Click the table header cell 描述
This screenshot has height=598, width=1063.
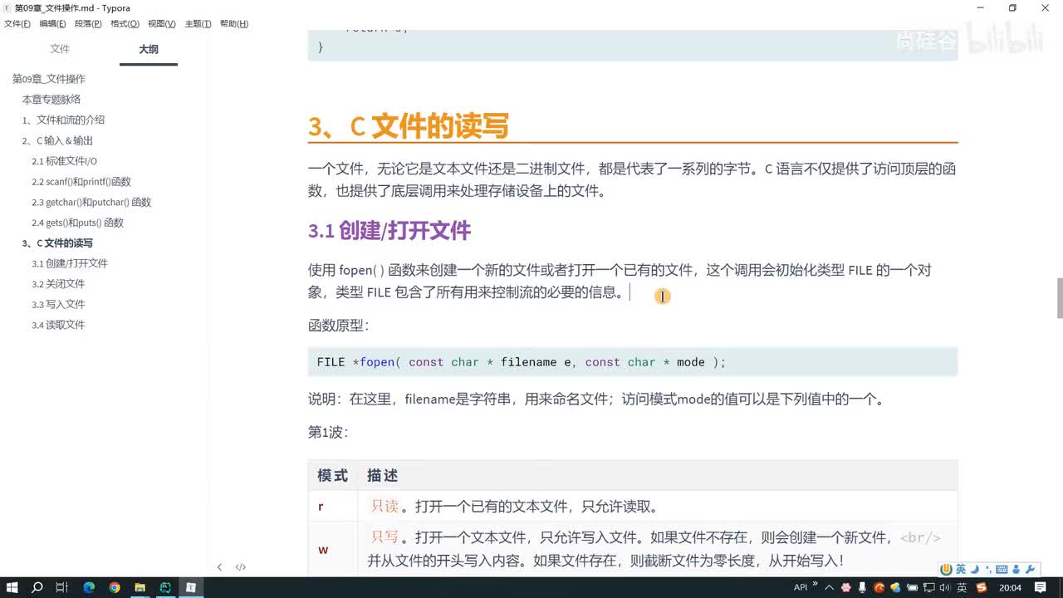(658, 476)
